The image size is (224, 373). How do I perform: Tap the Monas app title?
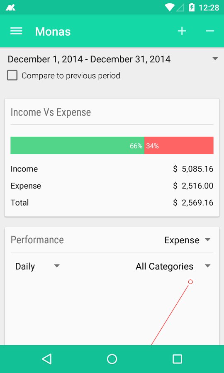point(53,31)
